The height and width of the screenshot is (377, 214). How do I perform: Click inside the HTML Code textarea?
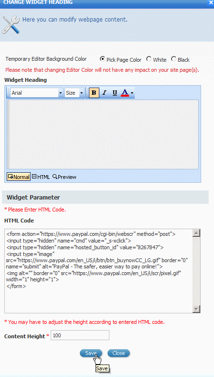[99, 271]
